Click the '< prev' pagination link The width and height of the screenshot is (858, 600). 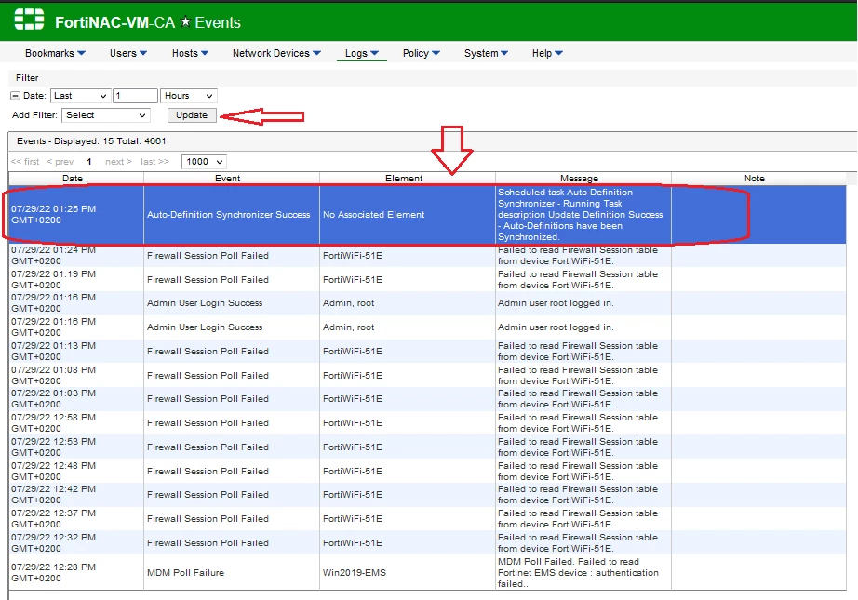(x=60, y=162)
